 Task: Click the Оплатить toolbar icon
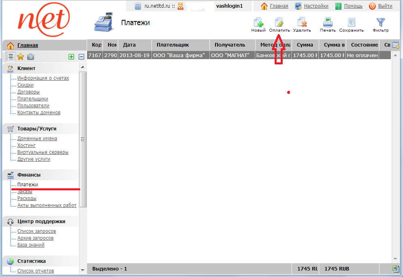click(x=279, y=23)
